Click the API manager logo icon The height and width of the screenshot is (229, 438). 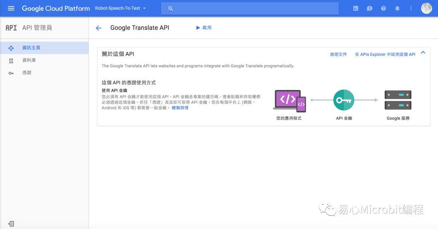pyautogui.click(x=11, y=28)
